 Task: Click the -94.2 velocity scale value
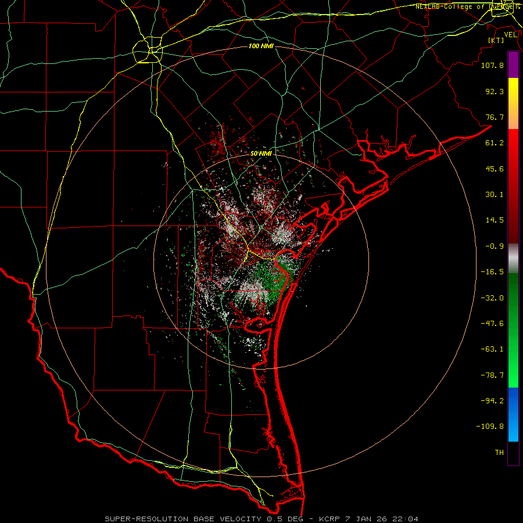(x=492, y=401)
